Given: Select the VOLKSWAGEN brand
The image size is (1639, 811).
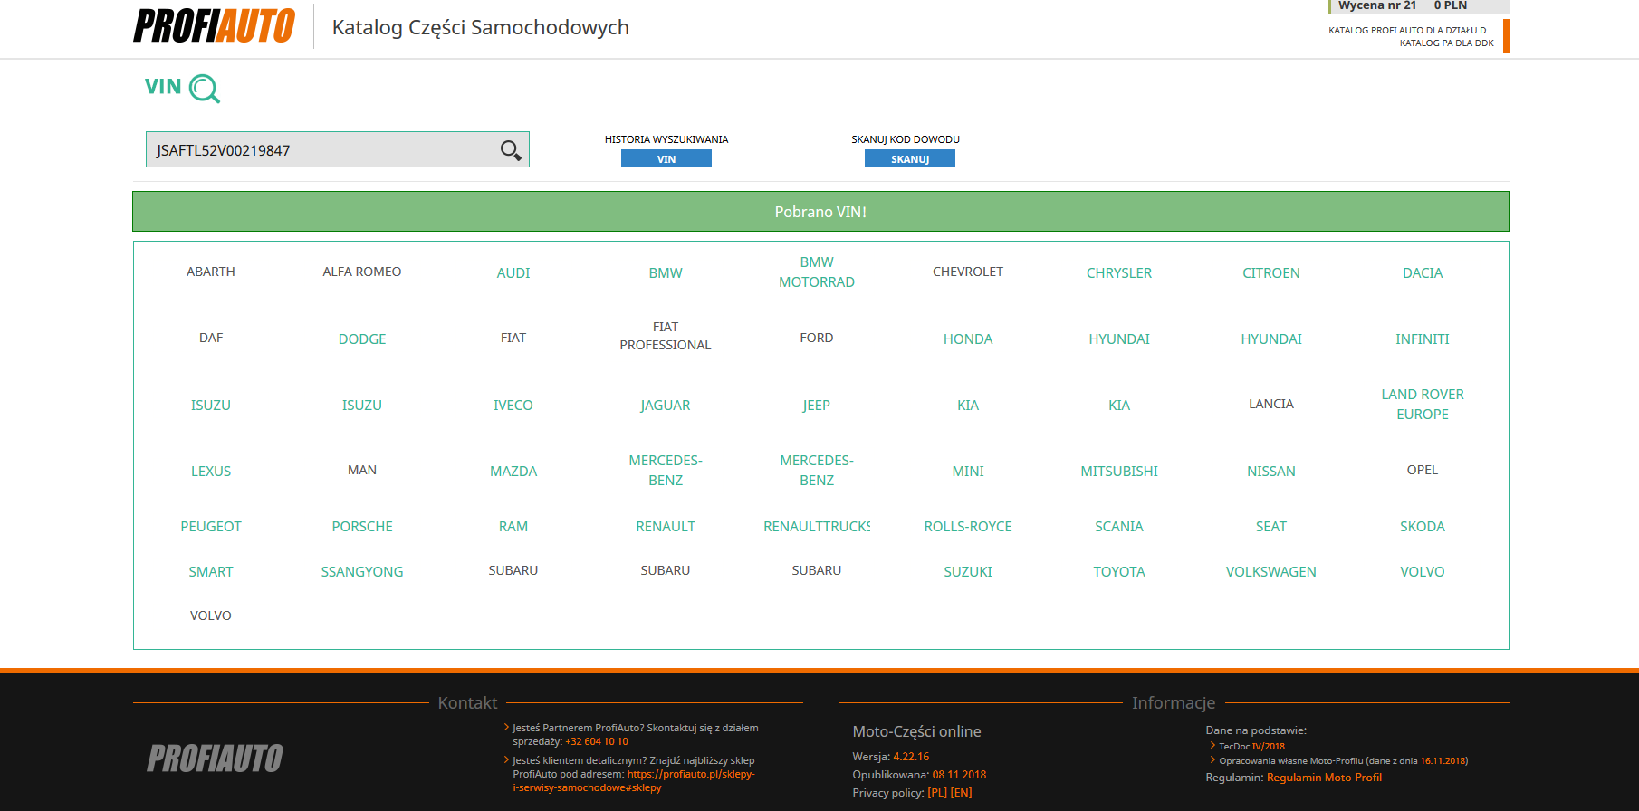Looking at the screenshot, I should tap(1271, 571).
